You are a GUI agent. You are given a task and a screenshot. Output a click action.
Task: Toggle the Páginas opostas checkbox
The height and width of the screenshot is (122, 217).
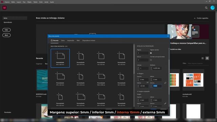pos(151,53)
